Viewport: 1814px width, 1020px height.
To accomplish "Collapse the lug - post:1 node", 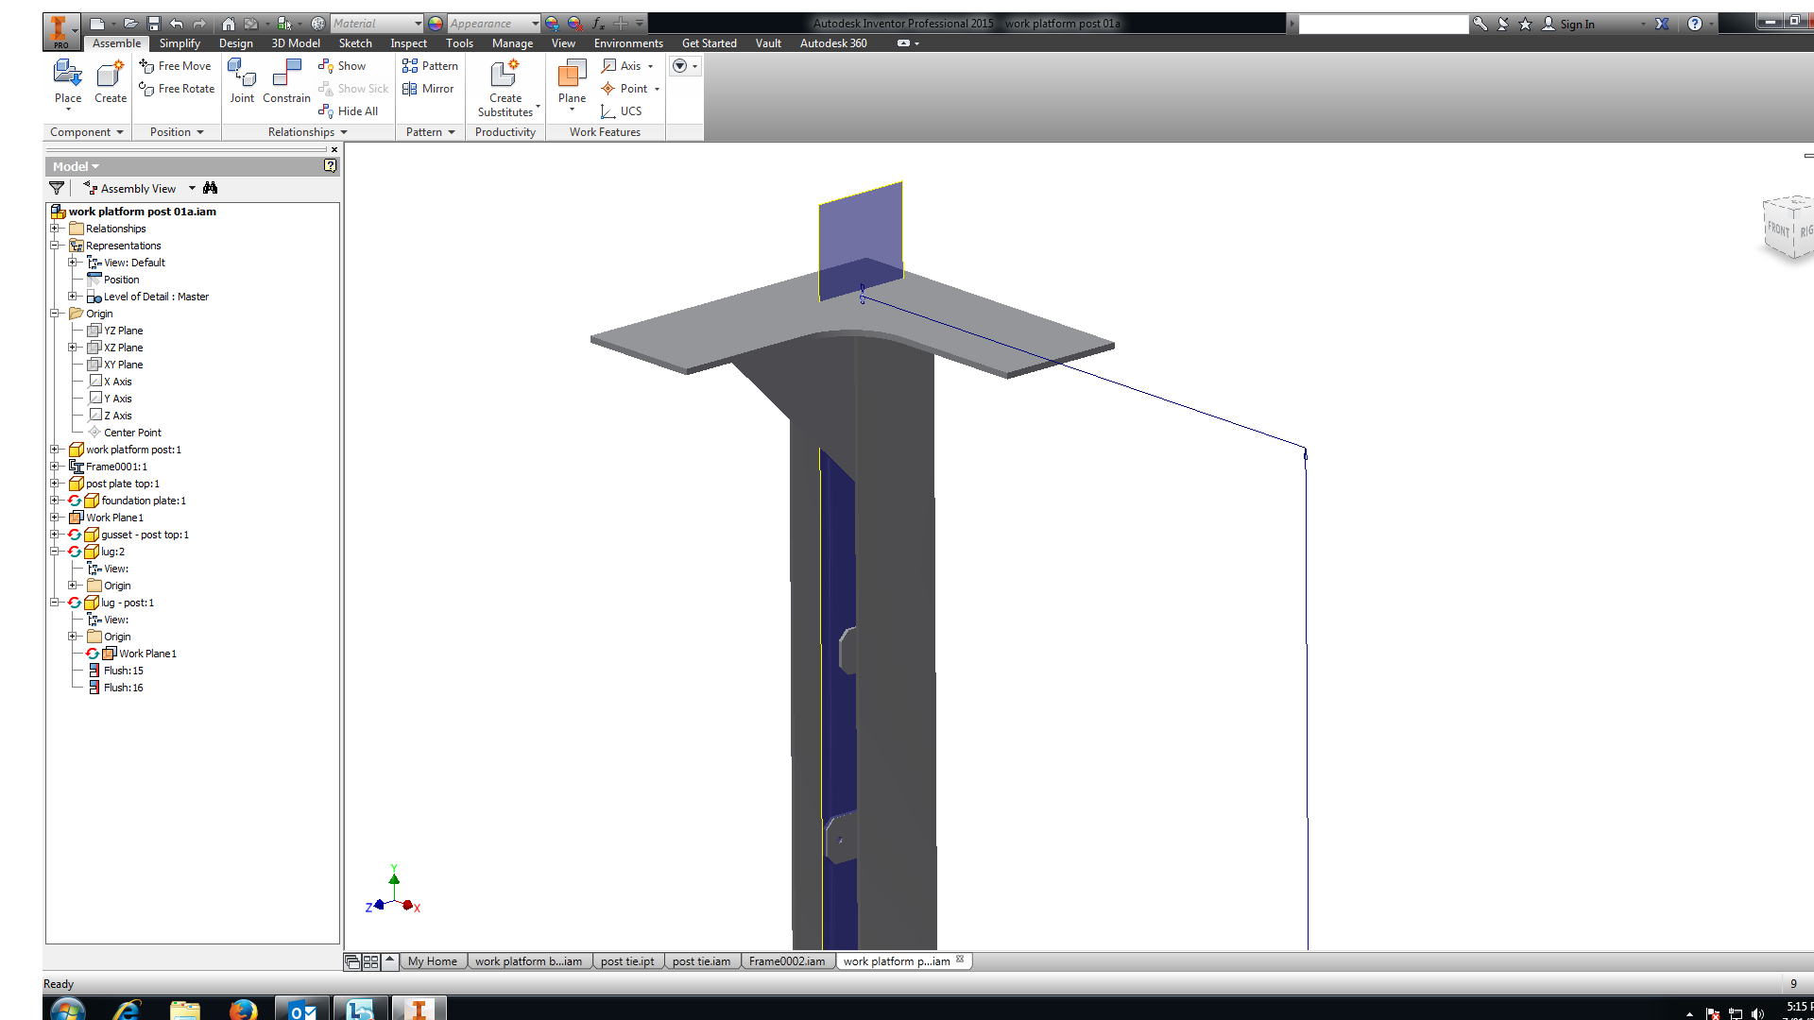I will (55, 603).
